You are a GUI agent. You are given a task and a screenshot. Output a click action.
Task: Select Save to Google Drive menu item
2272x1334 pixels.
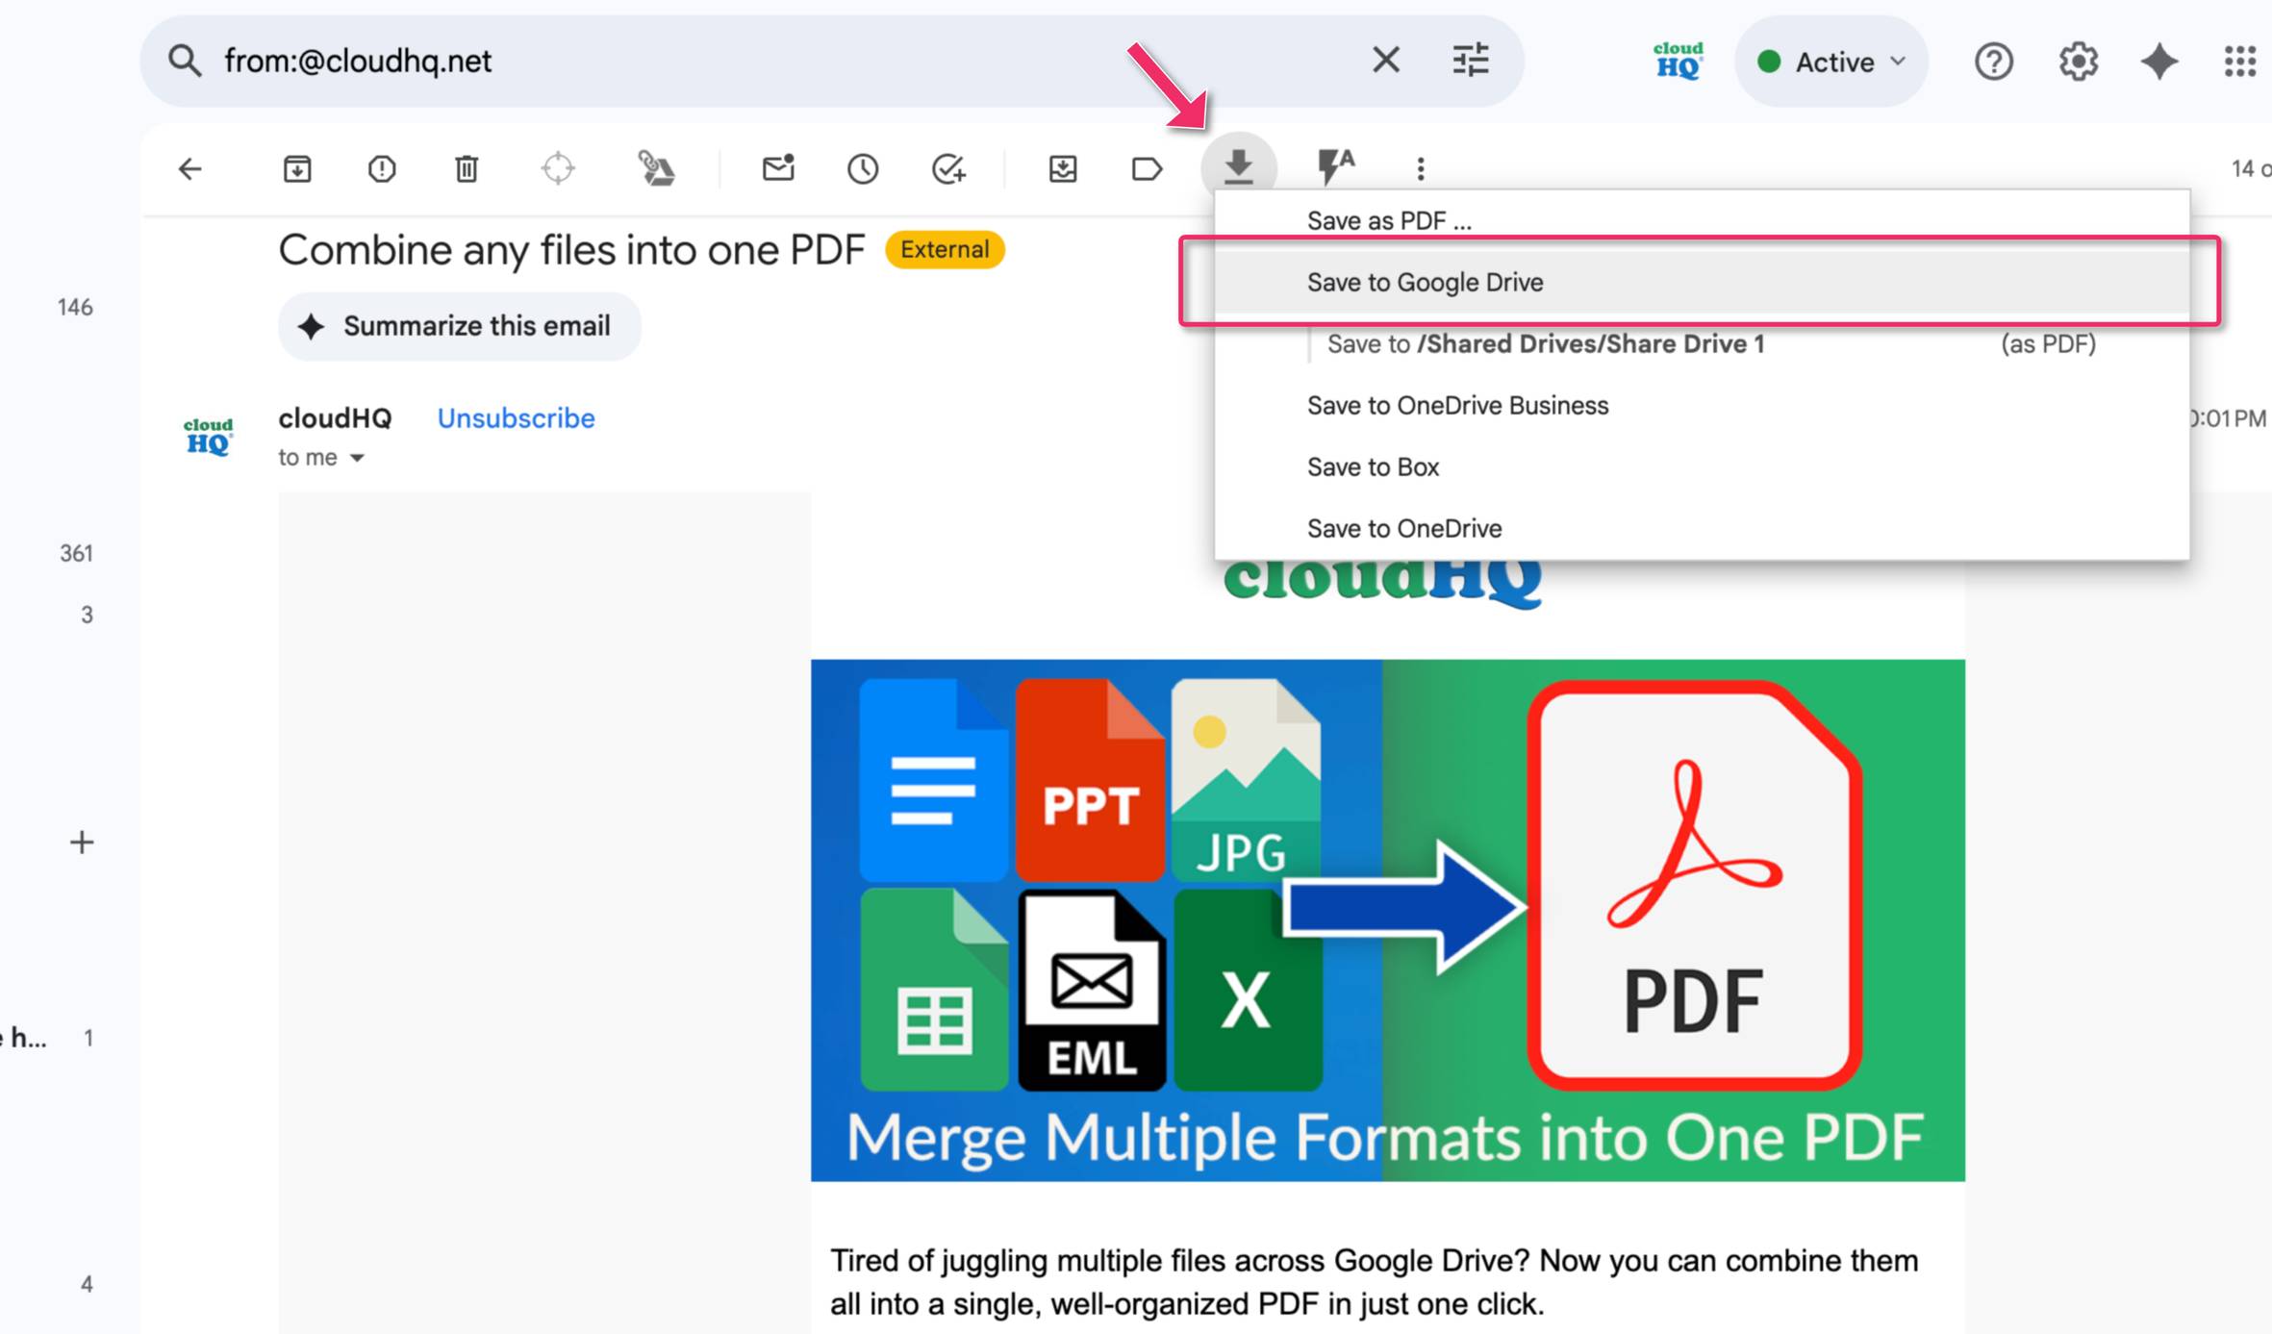(1702, 282)
